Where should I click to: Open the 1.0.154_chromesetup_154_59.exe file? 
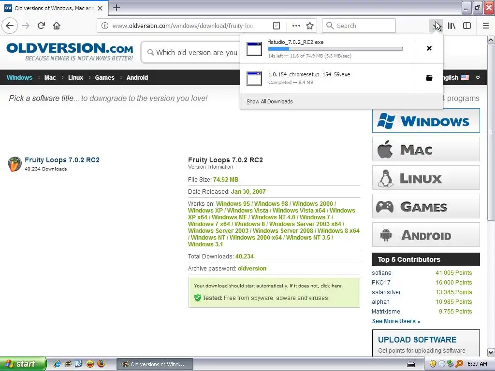tap(309, 74)
